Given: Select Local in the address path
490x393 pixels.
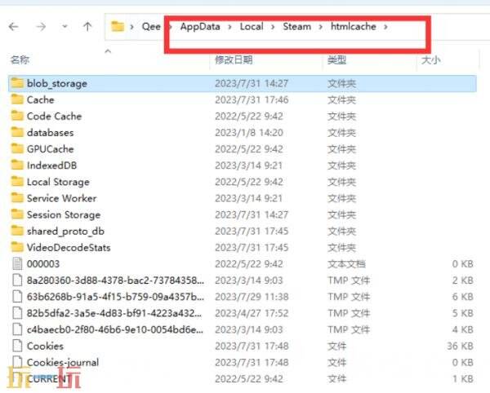Looking at the screenshot, I should click(252, 27).
